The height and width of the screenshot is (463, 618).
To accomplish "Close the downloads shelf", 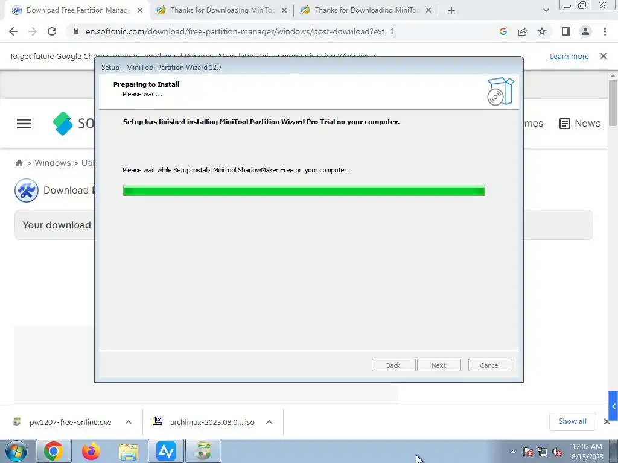I will [x=607, y=421].
